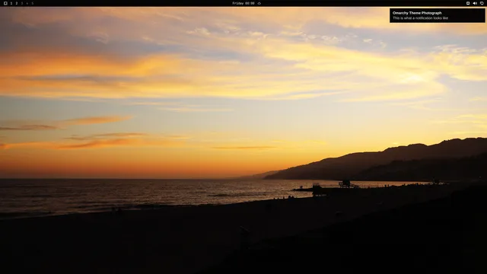Click the 'This is what a notification looks like' text
The image size is (487, 274).
(420, 18)
